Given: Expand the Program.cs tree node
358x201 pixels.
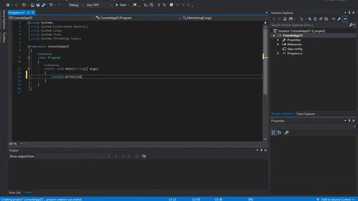Looking at the screenshot, I should pyautogui.click(x=278, y=54).
